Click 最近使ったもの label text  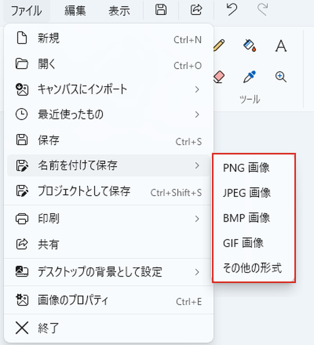point(70,114)
